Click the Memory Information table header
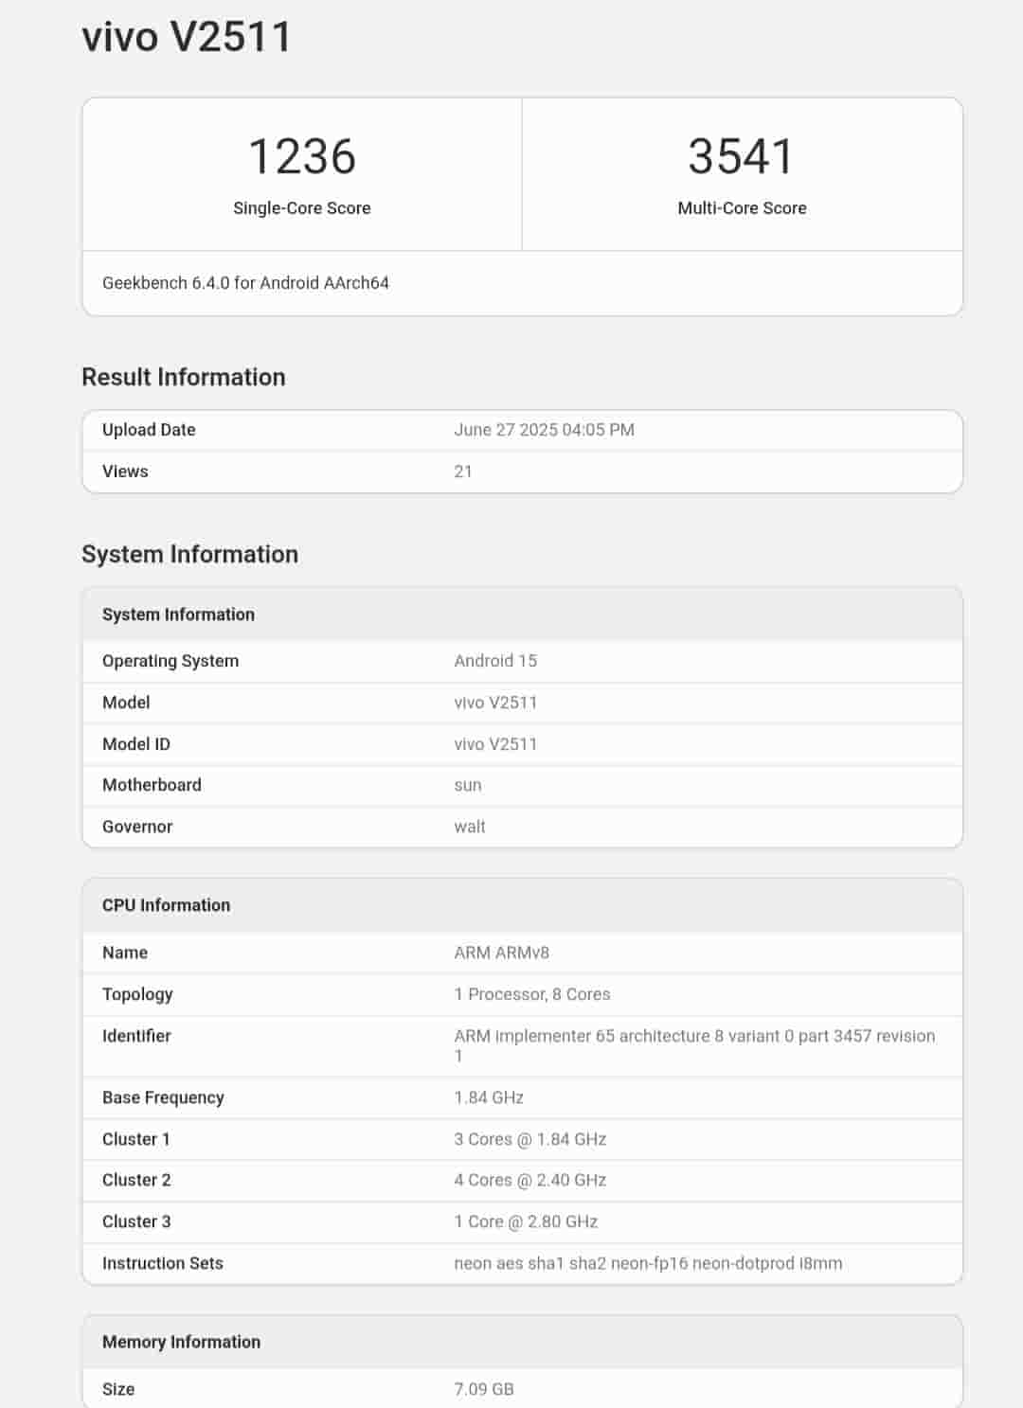Image resolution: width=1023 pixels, height=1408 pixels. [181, 1342]
